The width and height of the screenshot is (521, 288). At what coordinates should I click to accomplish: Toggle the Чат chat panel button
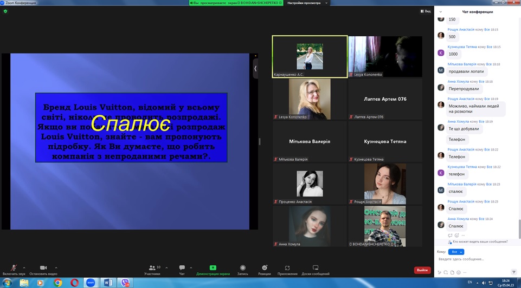182,270
